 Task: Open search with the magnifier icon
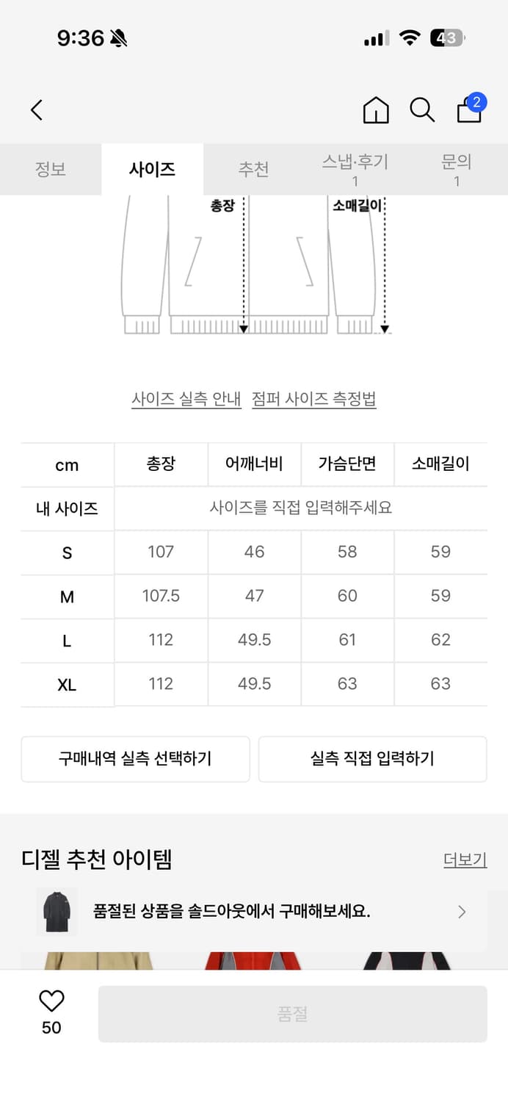tap(422, 110)
